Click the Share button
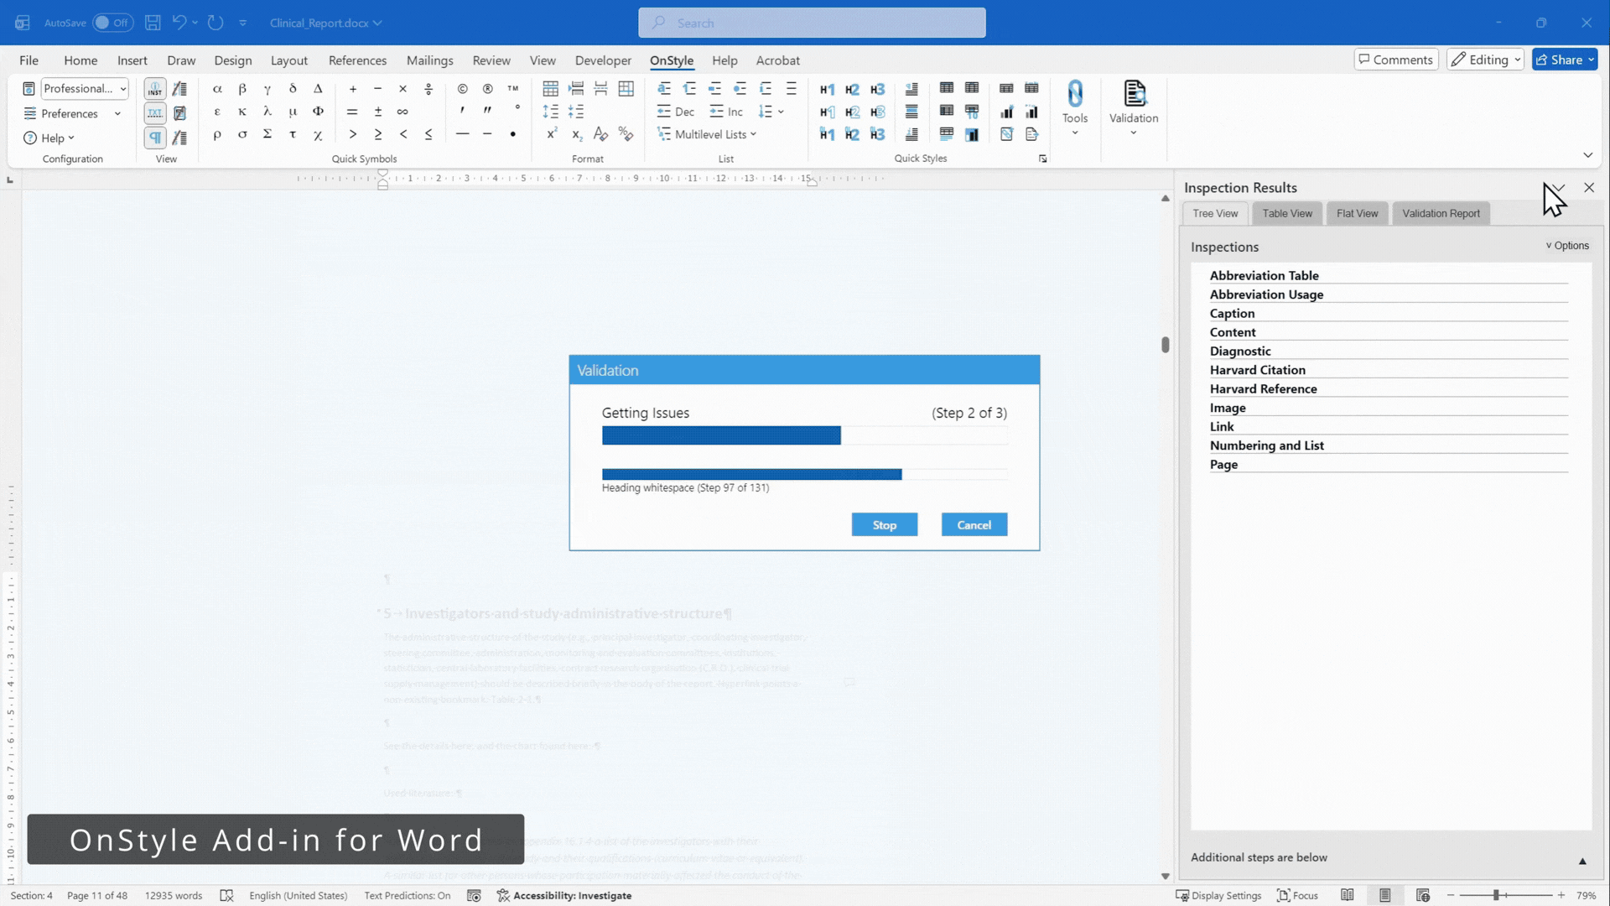Viewport: 1610px width, 906px height. point(1565,60)
